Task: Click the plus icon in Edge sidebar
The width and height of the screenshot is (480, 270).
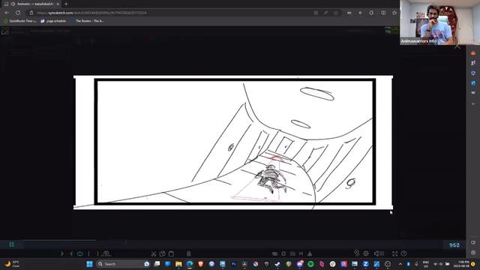Action: (x=473, y=104)
